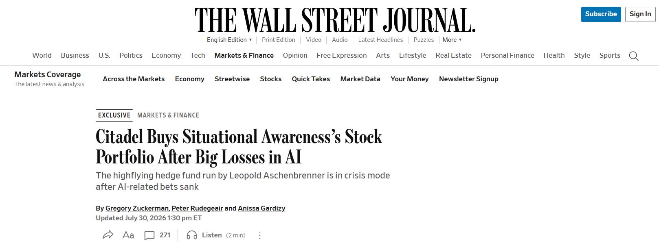Share the article via arrow icon
This screenshot has width=659, height=250.
(108, 235)
